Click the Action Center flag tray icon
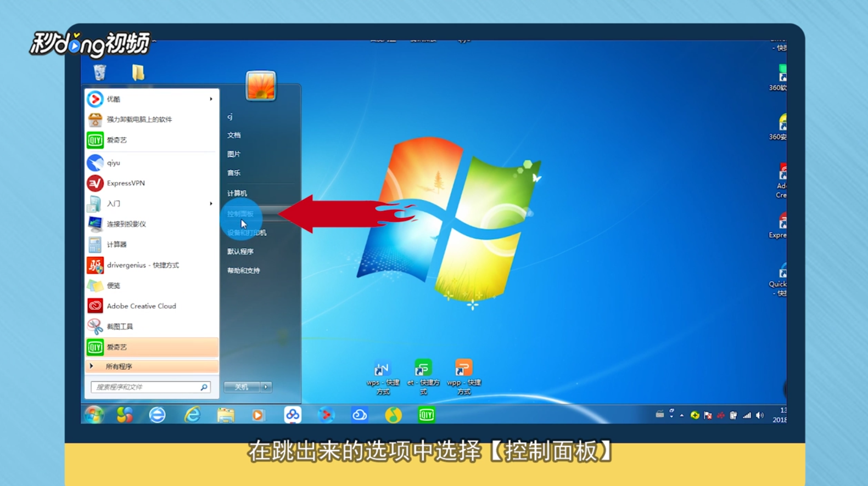 pos(708,415)
